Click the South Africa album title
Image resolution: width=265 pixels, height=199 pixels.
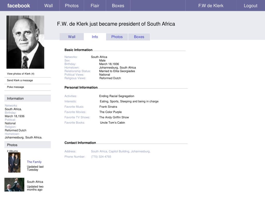pos(35,182)
